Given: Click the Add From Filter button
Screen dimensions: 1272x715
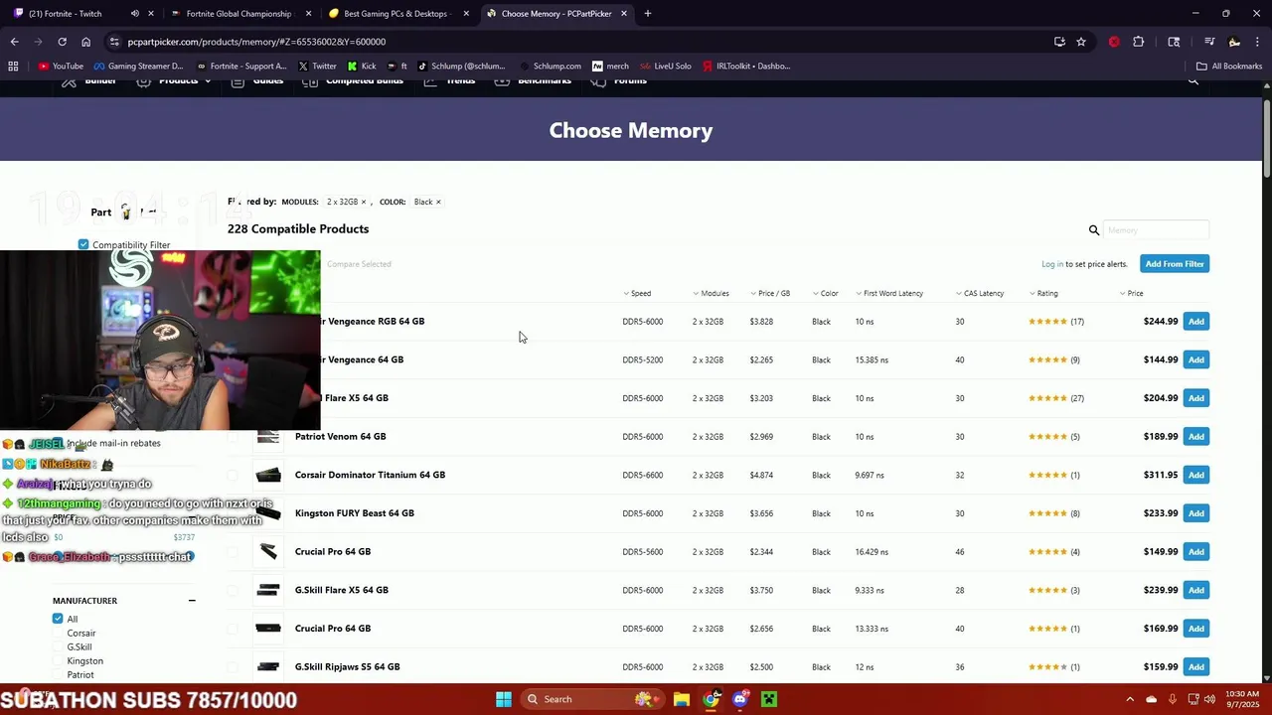Looking at the screenshot, I should click(x=1175, y=264).
